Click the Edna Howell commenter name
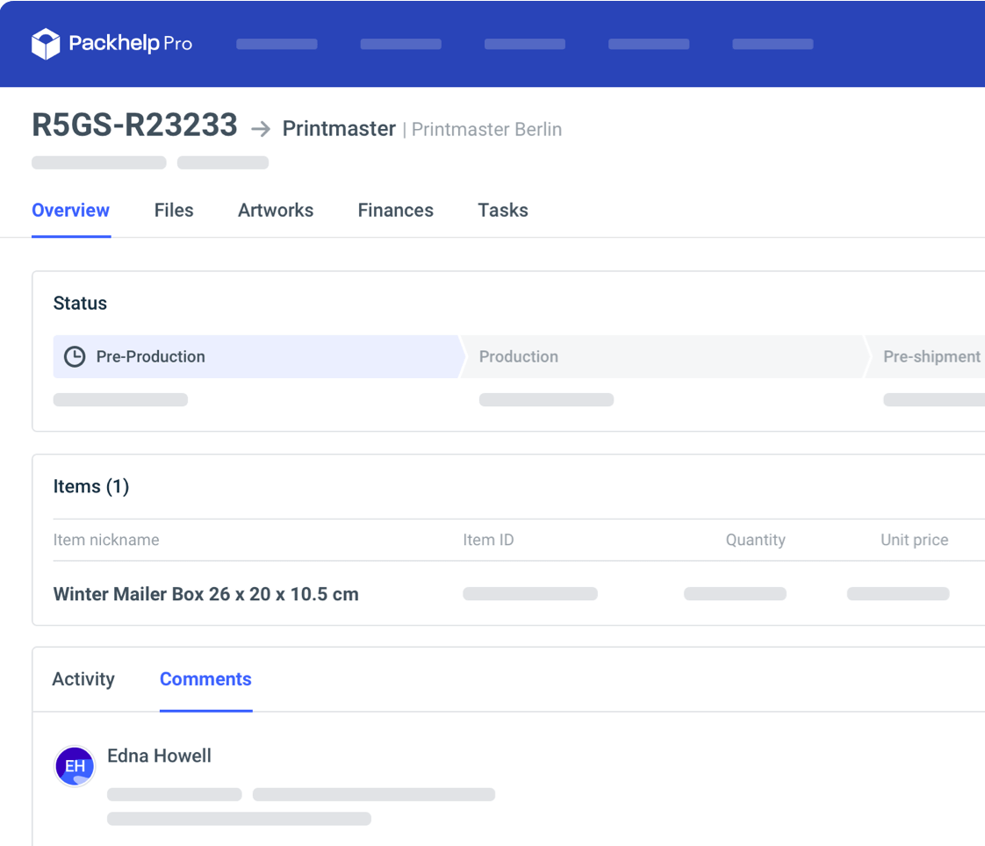 coord(159,756)
